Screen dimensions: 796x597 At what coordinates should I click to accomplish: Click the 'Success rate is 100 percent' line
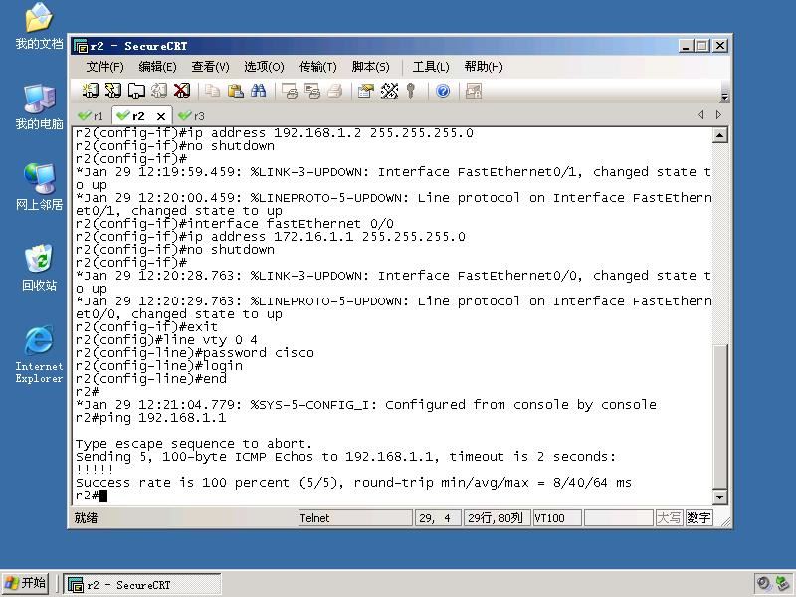tap(353, 483)
